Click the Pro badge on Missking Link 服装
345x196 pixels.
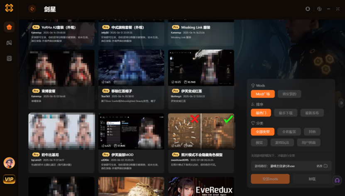click(x=176, y=27)
